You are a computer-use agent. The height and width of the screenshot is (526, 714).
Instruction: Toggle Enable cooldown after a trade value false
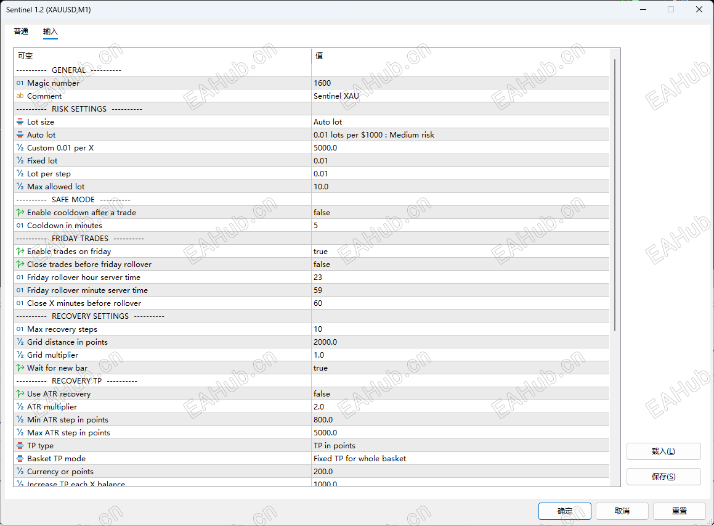pos(460,212)
